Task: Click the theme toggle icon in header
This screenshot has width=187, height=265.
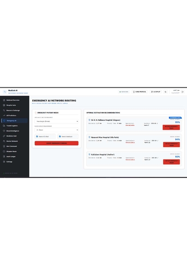Action: point(165,92)
